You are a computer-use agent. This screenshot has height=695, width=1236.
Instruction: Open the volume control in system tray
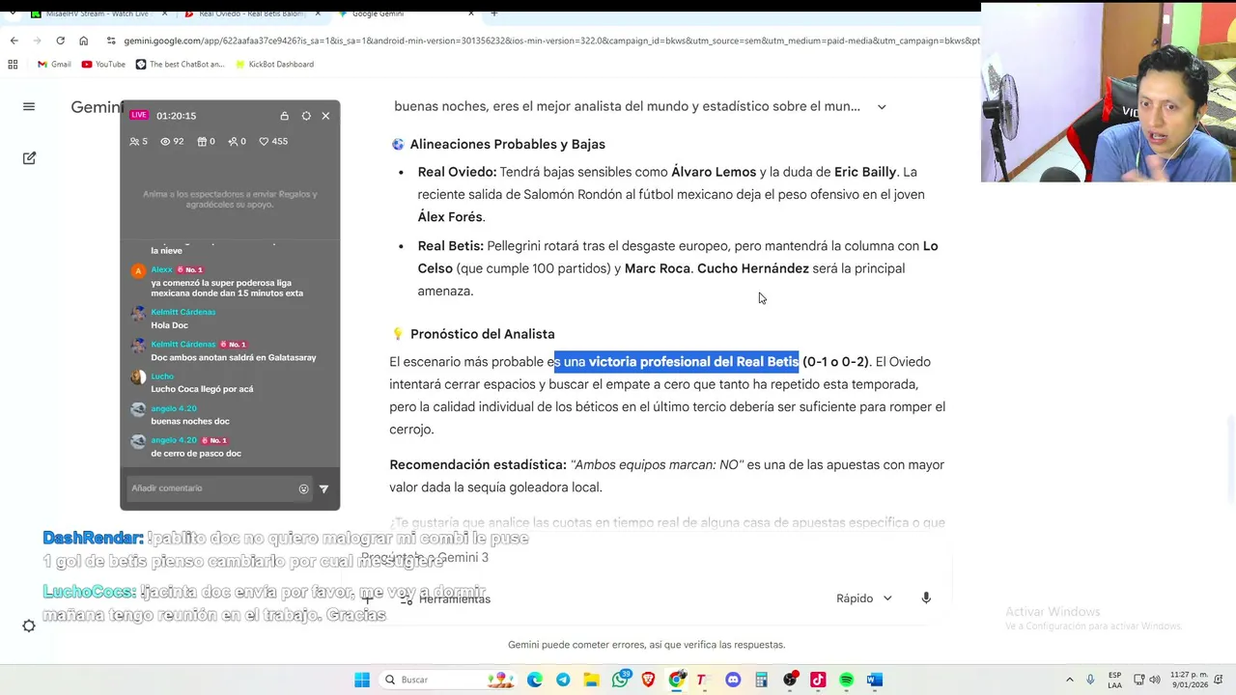coord(1155,680)
